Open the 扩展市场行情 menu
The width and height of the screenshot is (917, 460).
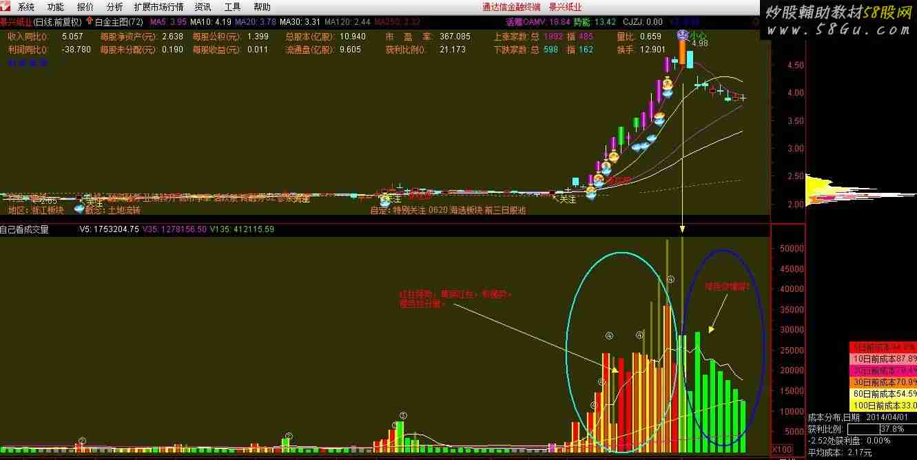coord(158,7)
